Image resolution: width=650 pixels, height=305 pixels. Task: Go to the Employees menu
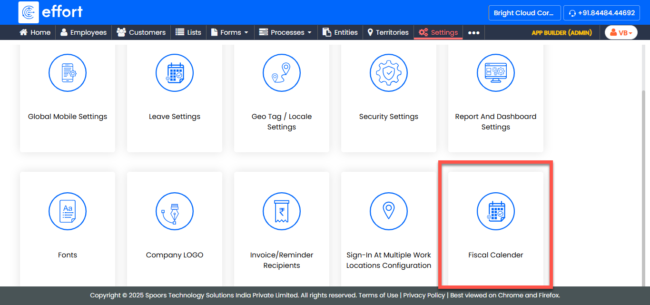pos(83,32)
